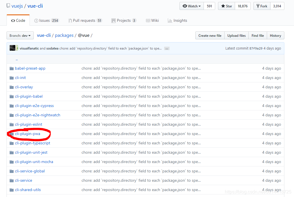Open the Branch: dev selector
This screenshot has height=197, width=294.
click(20, 35)
